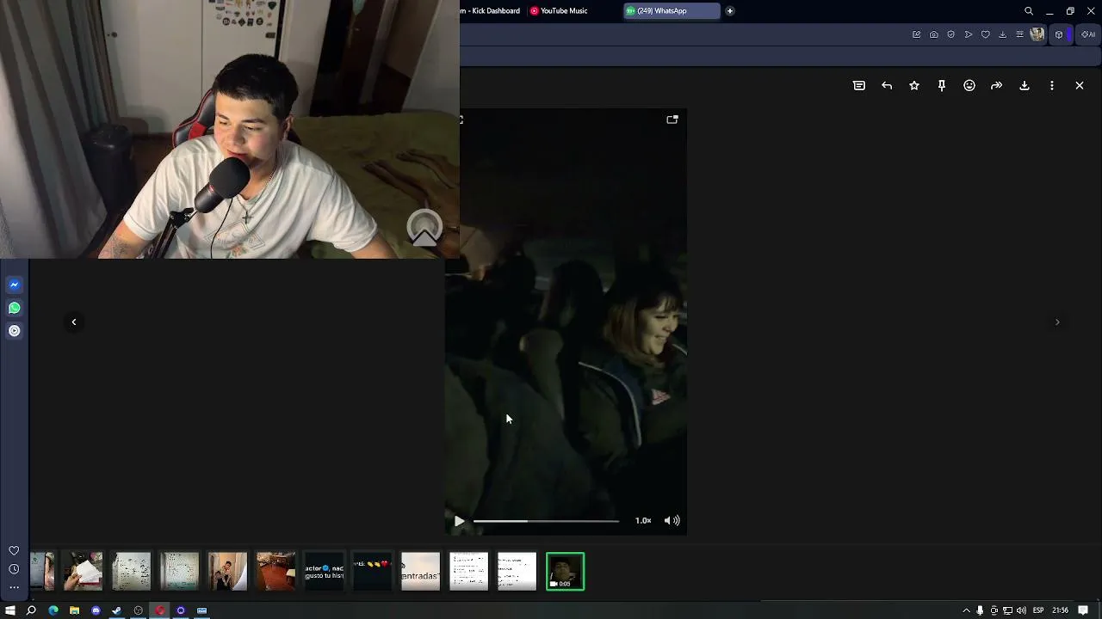Select the first handwritten notes thumbnail
Screen dimensions: 1102x619
131,572
